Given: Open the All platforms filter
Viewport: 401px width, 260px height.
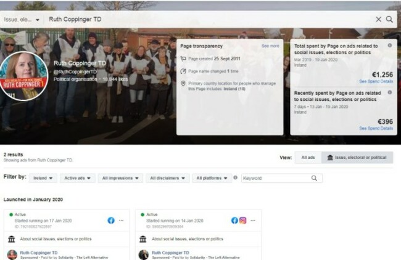Looking at the screenshot, I should click(x=212, y=178).
